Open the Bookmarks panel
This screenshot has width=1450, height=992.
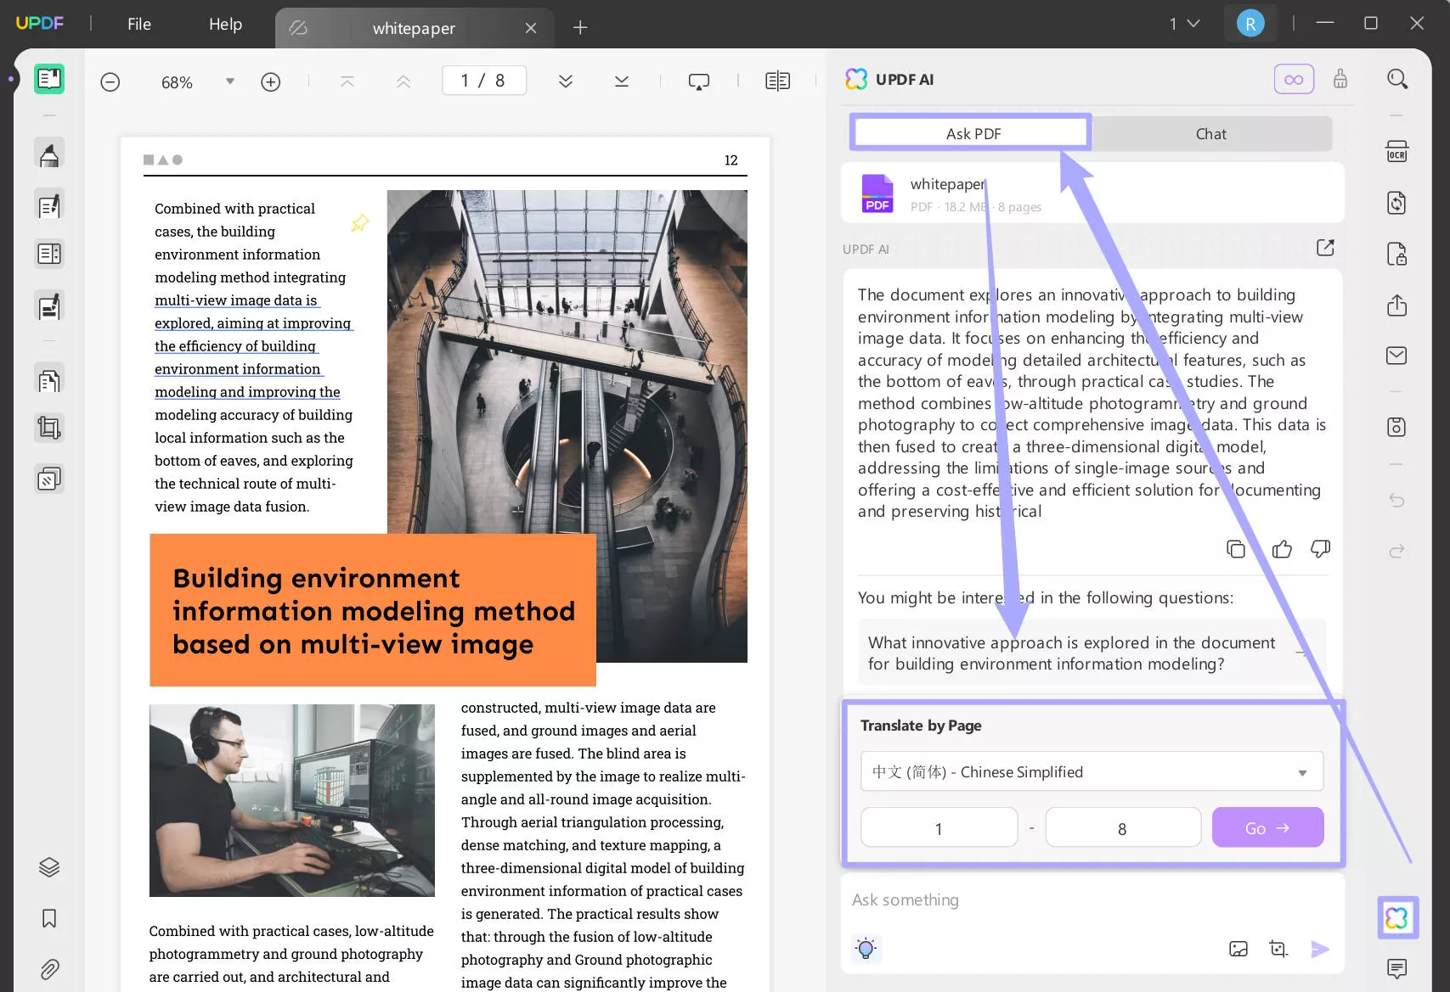click(49, 918)
